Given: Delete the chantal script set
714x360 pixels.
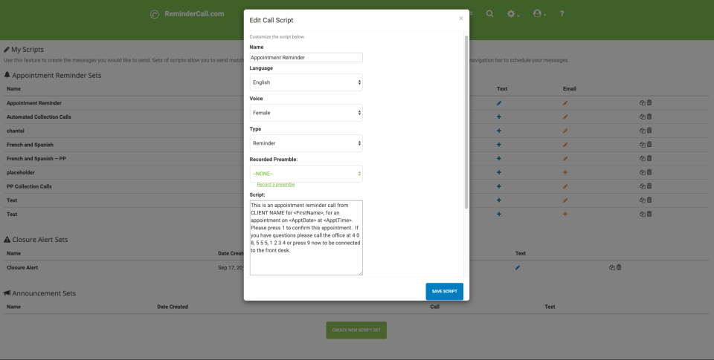Looking at the screenshot, I should (x=649, y=131).
